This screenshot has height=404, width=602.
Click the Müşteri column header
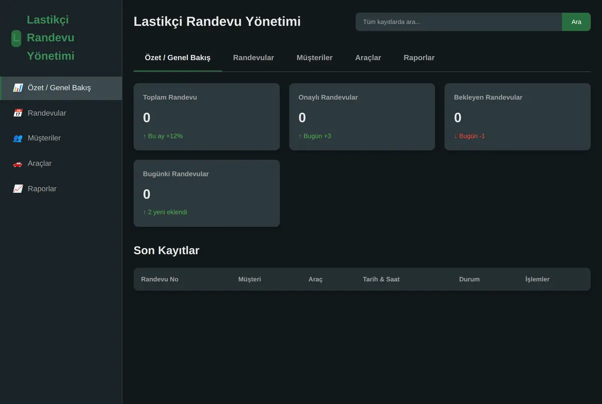249,279
